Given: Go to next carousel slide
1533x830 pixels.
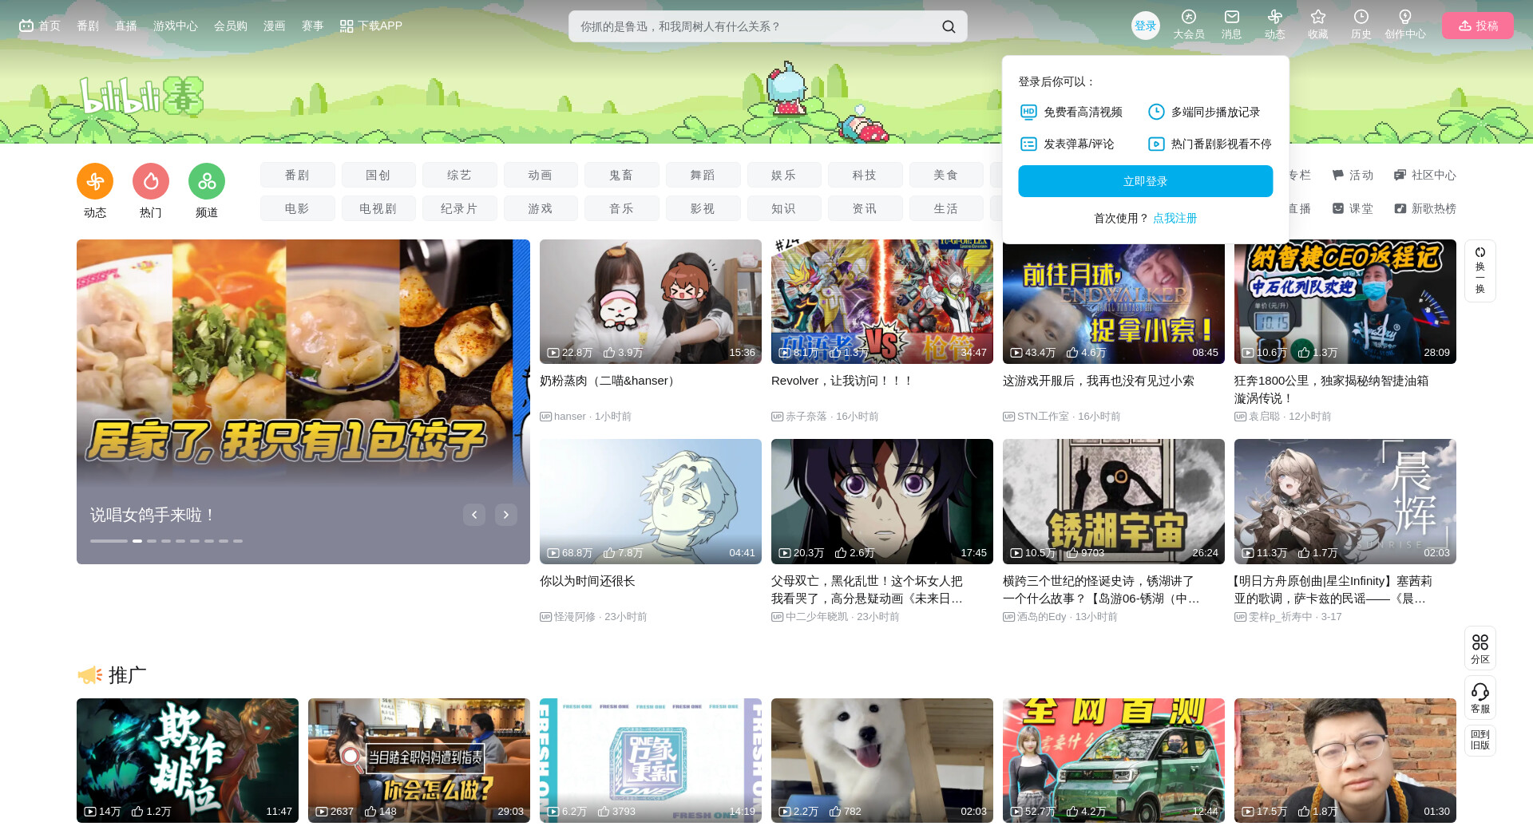Looking at the screenshot, I should pos(506,515).
